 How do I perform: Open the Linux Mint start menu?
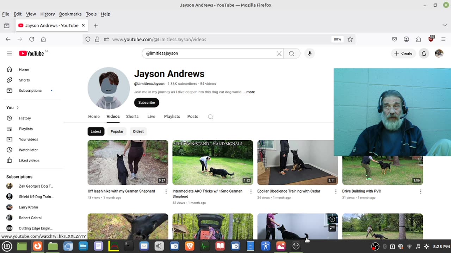click(7, 246)
